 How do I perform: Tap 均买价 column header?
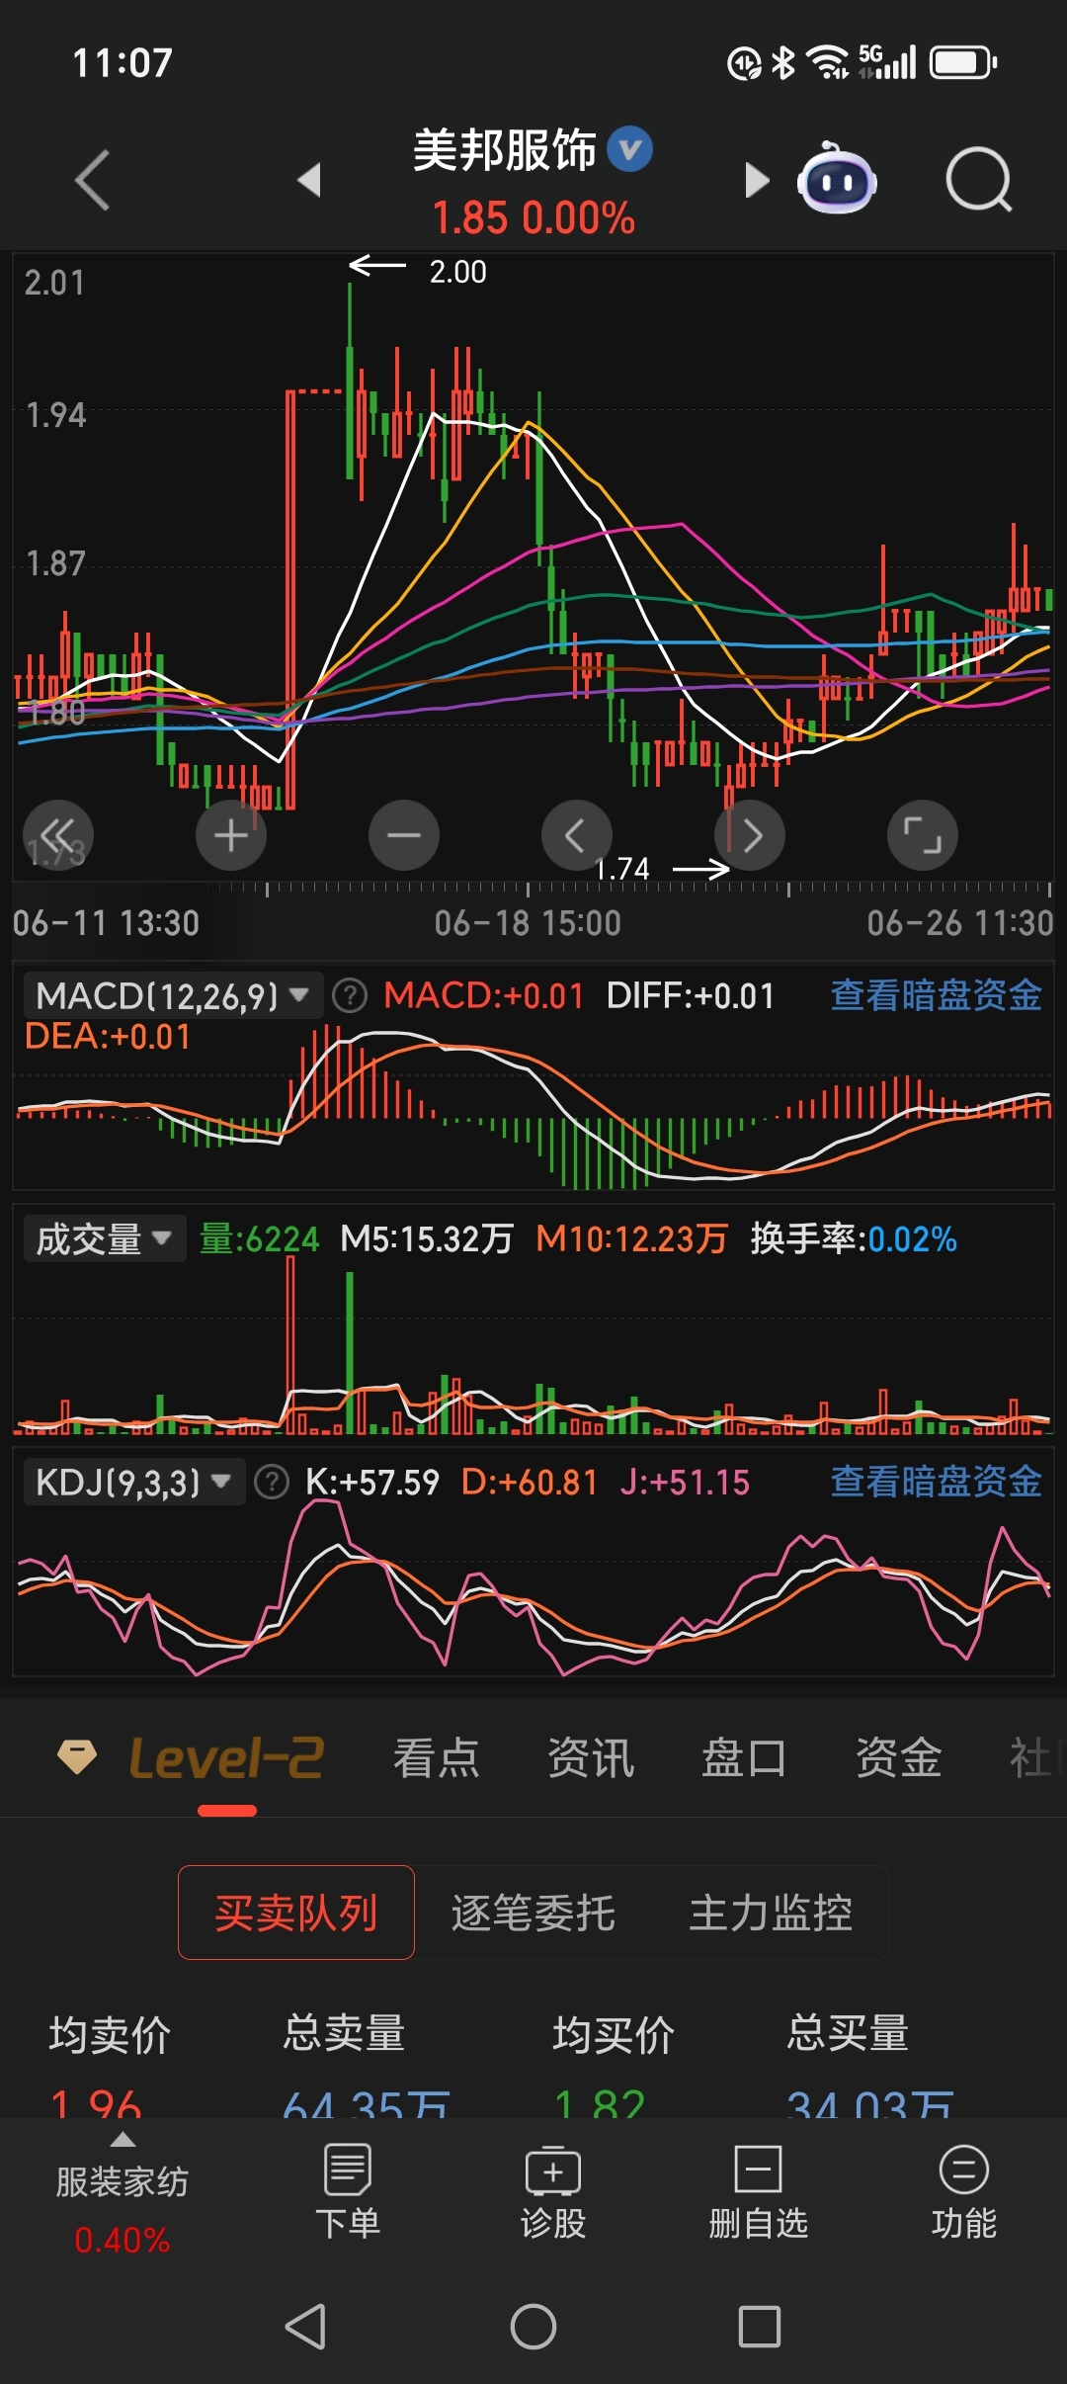pos(614,2034)
